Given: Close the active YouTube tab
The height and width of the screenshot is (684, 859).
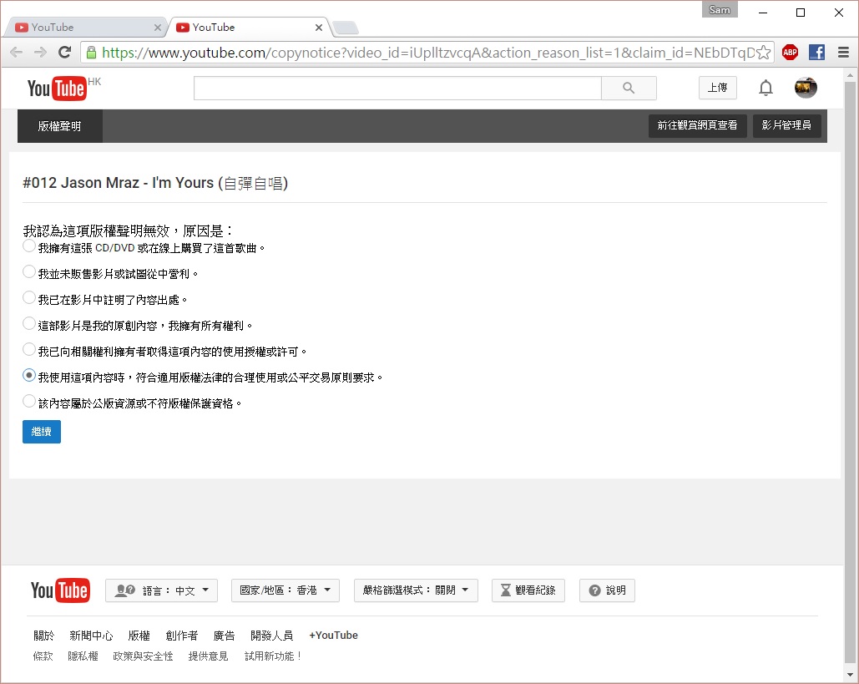Looking at the screenshot, I should (319, 28).
